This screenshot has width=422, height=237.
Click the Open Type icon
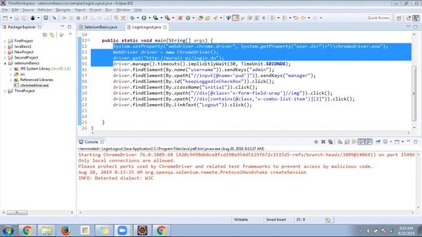click(200, 18)
